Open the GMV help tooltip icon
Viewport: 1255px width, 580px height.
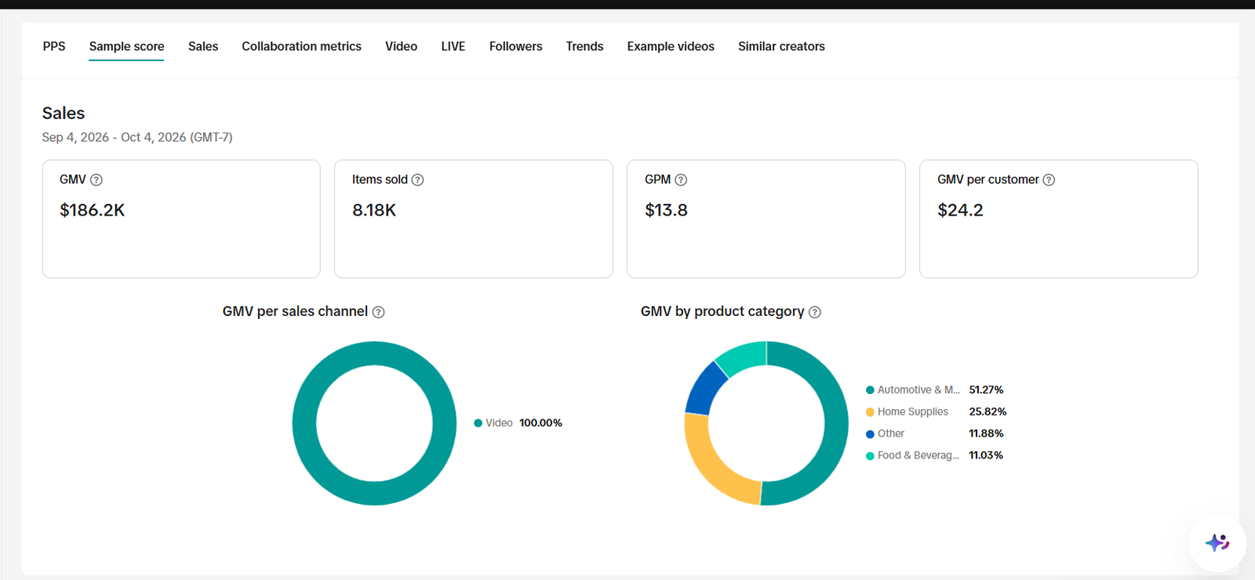point(96,179)
